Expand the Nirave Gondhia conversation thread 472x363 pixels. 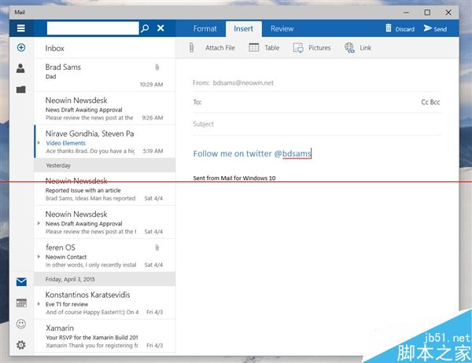click(39, 143)
